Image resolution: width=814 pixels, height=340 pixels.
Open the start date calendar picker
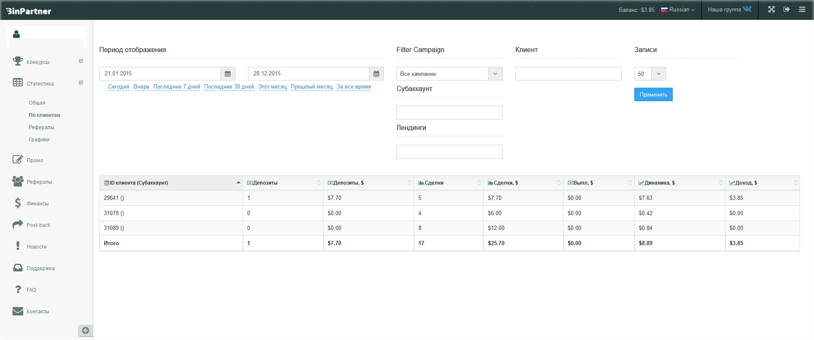point(228,74)
